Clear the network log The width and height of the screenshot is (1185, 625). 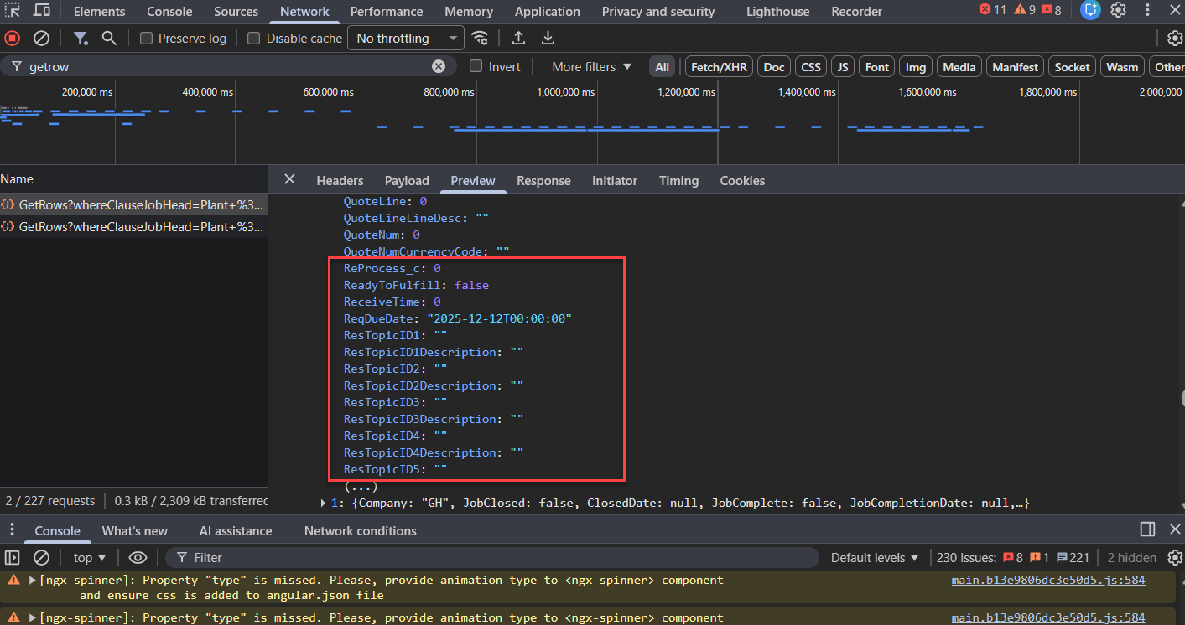click(x=40, y=39)
